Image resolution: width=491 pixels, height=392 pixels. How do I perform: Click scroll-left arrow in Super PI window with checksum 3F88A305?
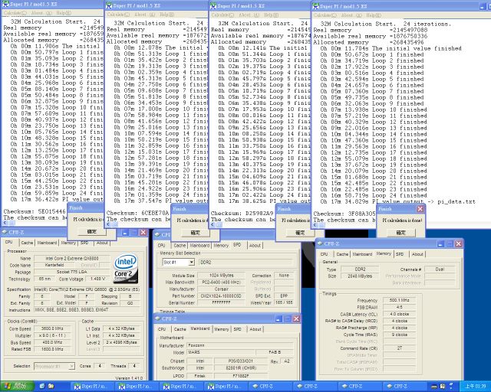pyautogui.click(x=315, y=225)
